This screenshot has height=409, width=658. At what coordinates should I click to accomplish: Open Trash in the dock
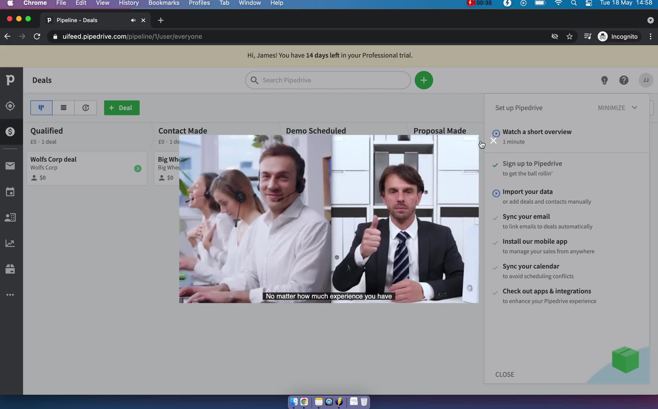364,401
